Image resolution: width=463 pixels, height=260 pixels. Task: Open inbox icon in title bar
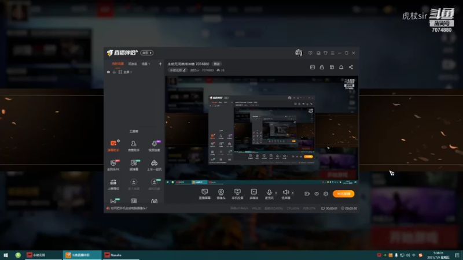(318, 53)
